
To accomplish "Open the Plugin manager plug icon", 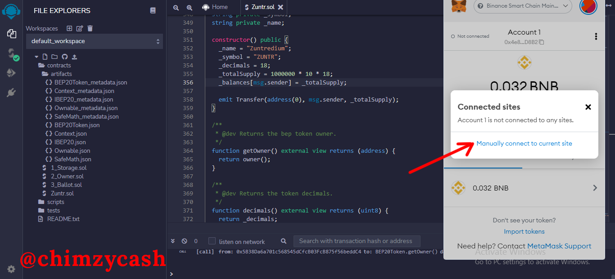I will [12, 93].
